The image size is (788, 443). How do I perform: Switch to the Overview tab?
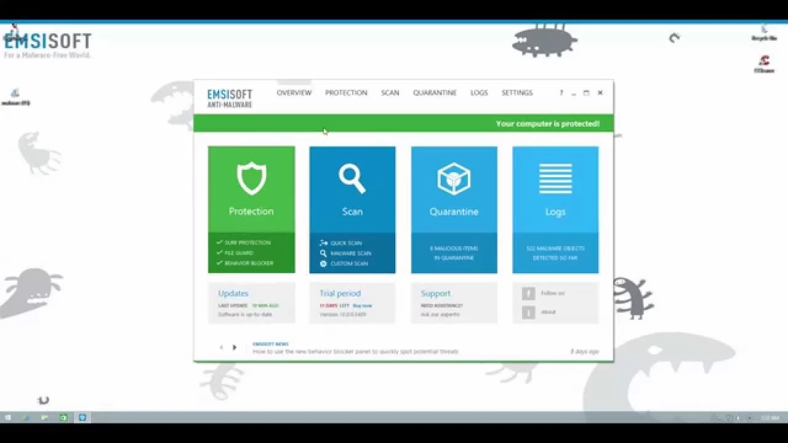click(x=294, y=93)
